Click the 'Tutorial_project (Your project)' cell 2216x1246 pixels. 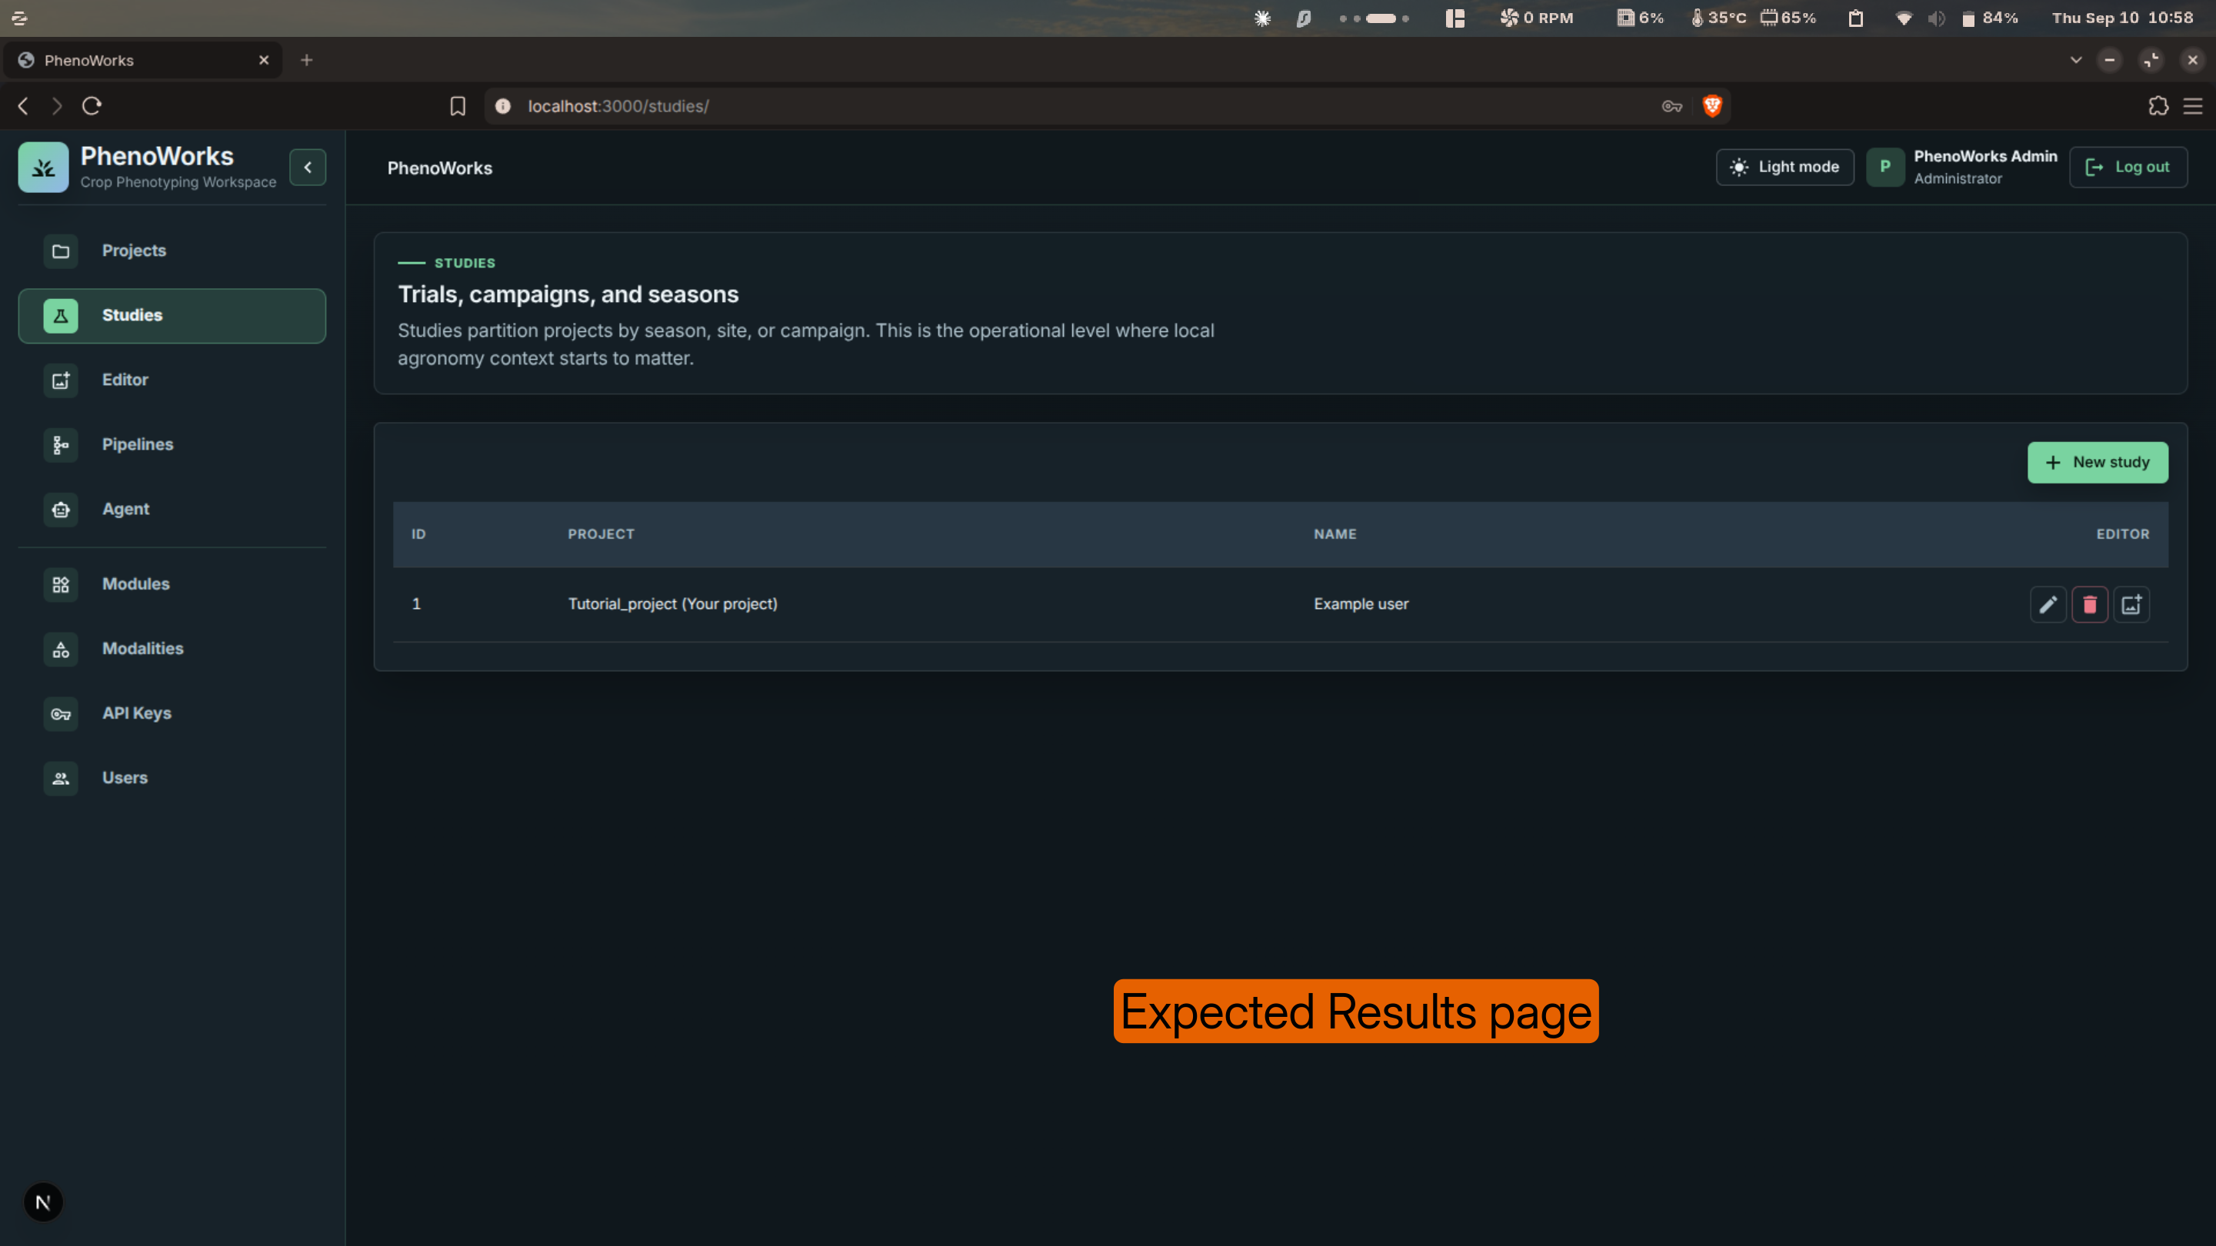click(673, 603)
